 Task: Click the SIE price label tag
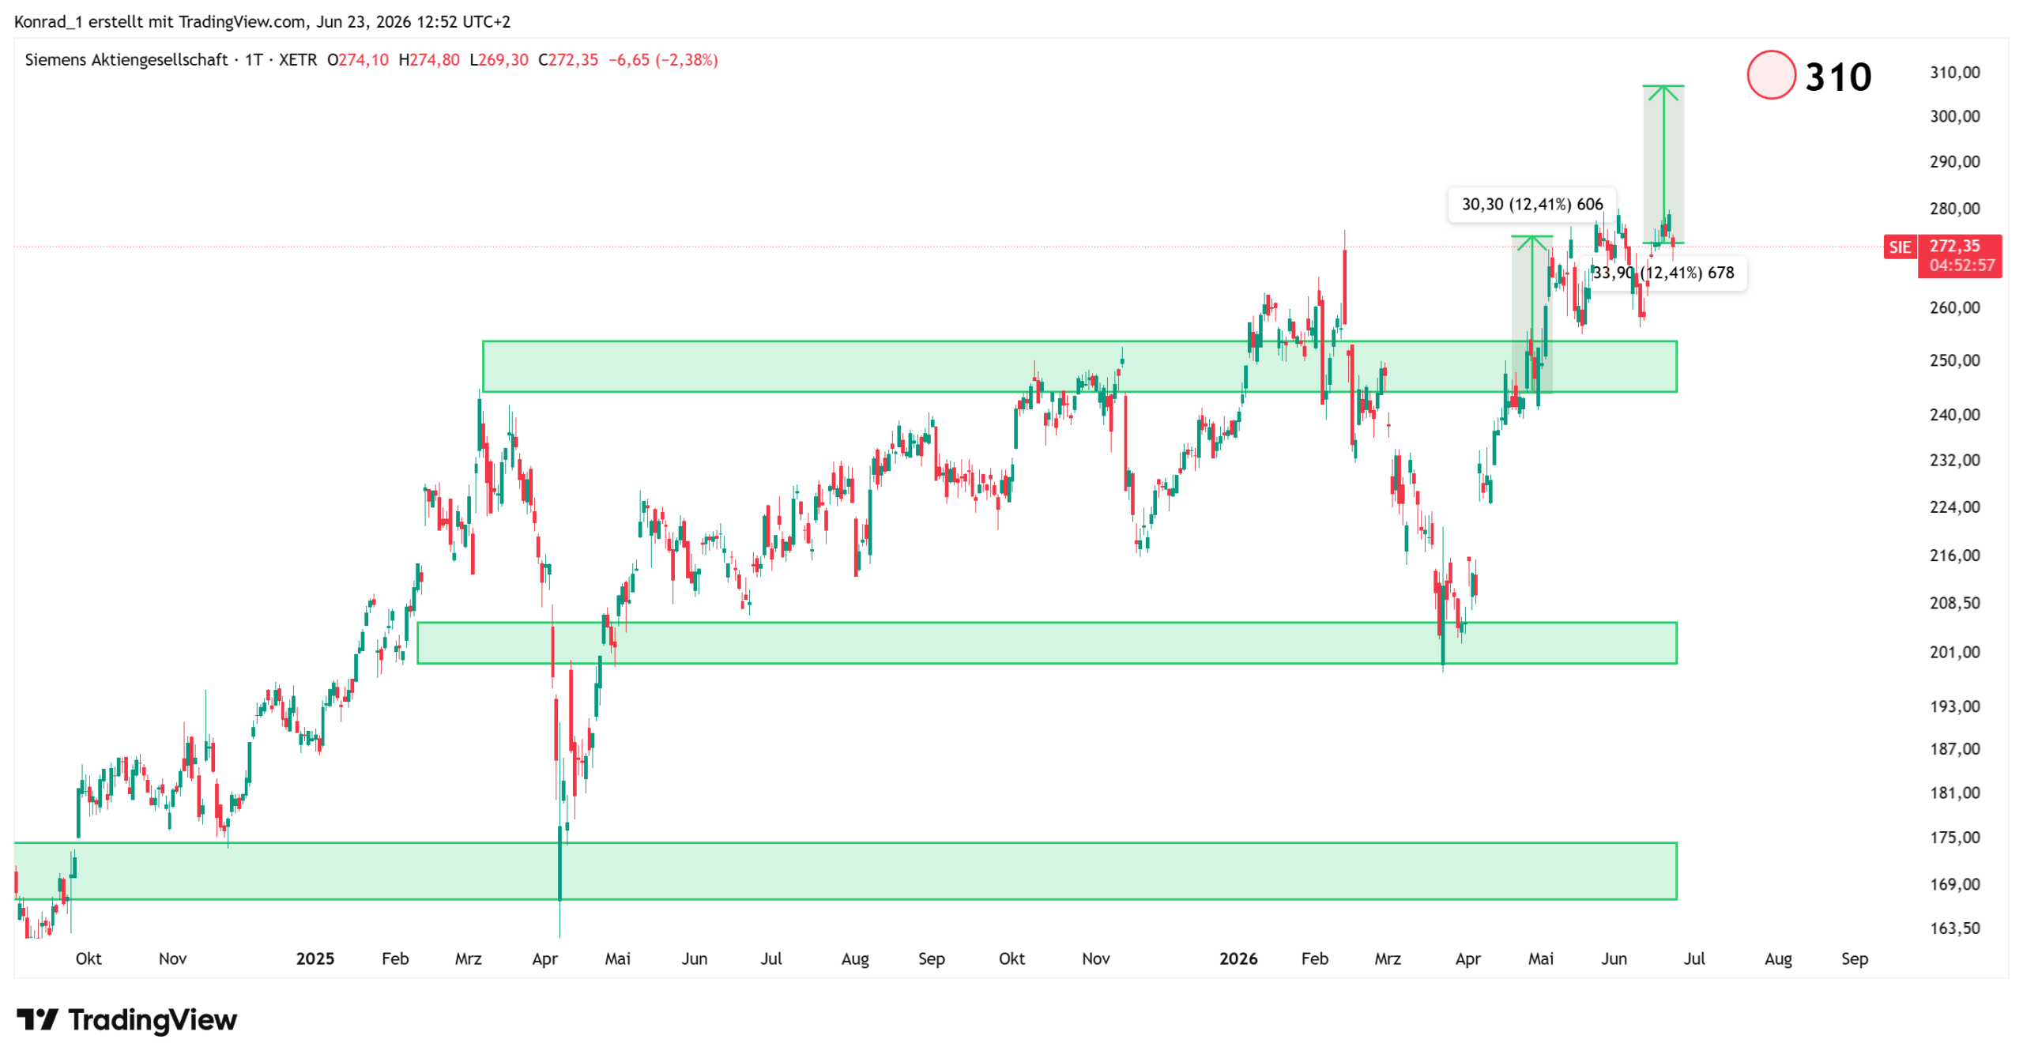pyautogui.click(x=1899, y=247)
